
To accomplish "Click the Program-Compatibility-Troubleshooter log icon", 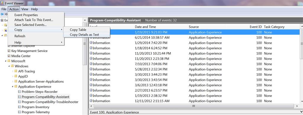I will (x=19, y=102).
